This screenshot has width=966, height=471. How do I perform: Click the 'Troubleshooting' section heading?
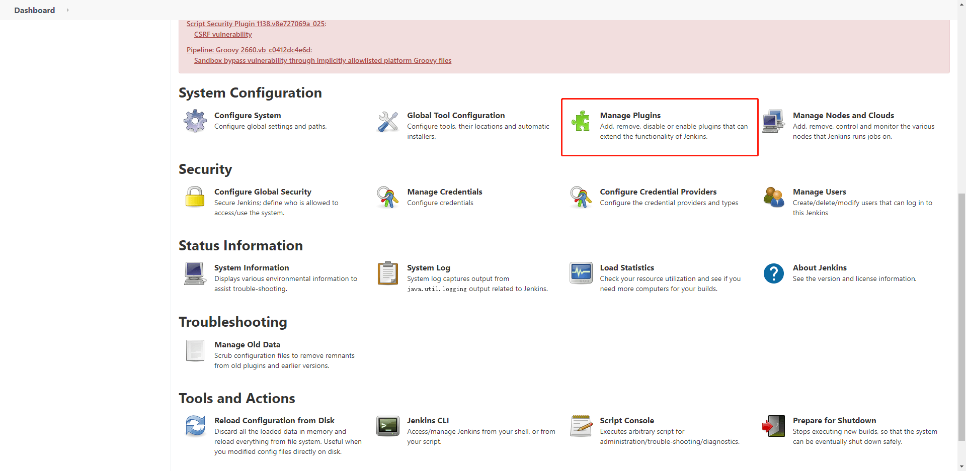coord(233,322)
